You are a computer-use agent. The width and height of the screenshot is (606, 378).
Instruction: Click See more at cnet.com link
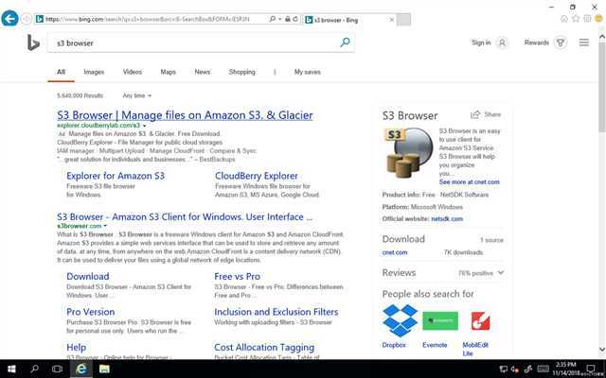(470, 181)
